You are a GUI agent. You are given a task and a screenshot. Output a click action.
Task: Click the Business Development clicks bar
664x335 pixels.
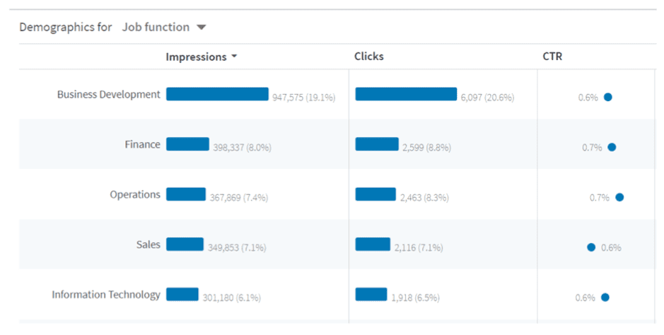(406, 95)
